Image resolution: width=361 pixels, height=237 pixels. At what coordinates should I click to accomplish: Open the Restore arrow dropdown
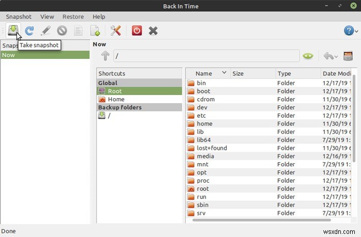coord(336,56)
